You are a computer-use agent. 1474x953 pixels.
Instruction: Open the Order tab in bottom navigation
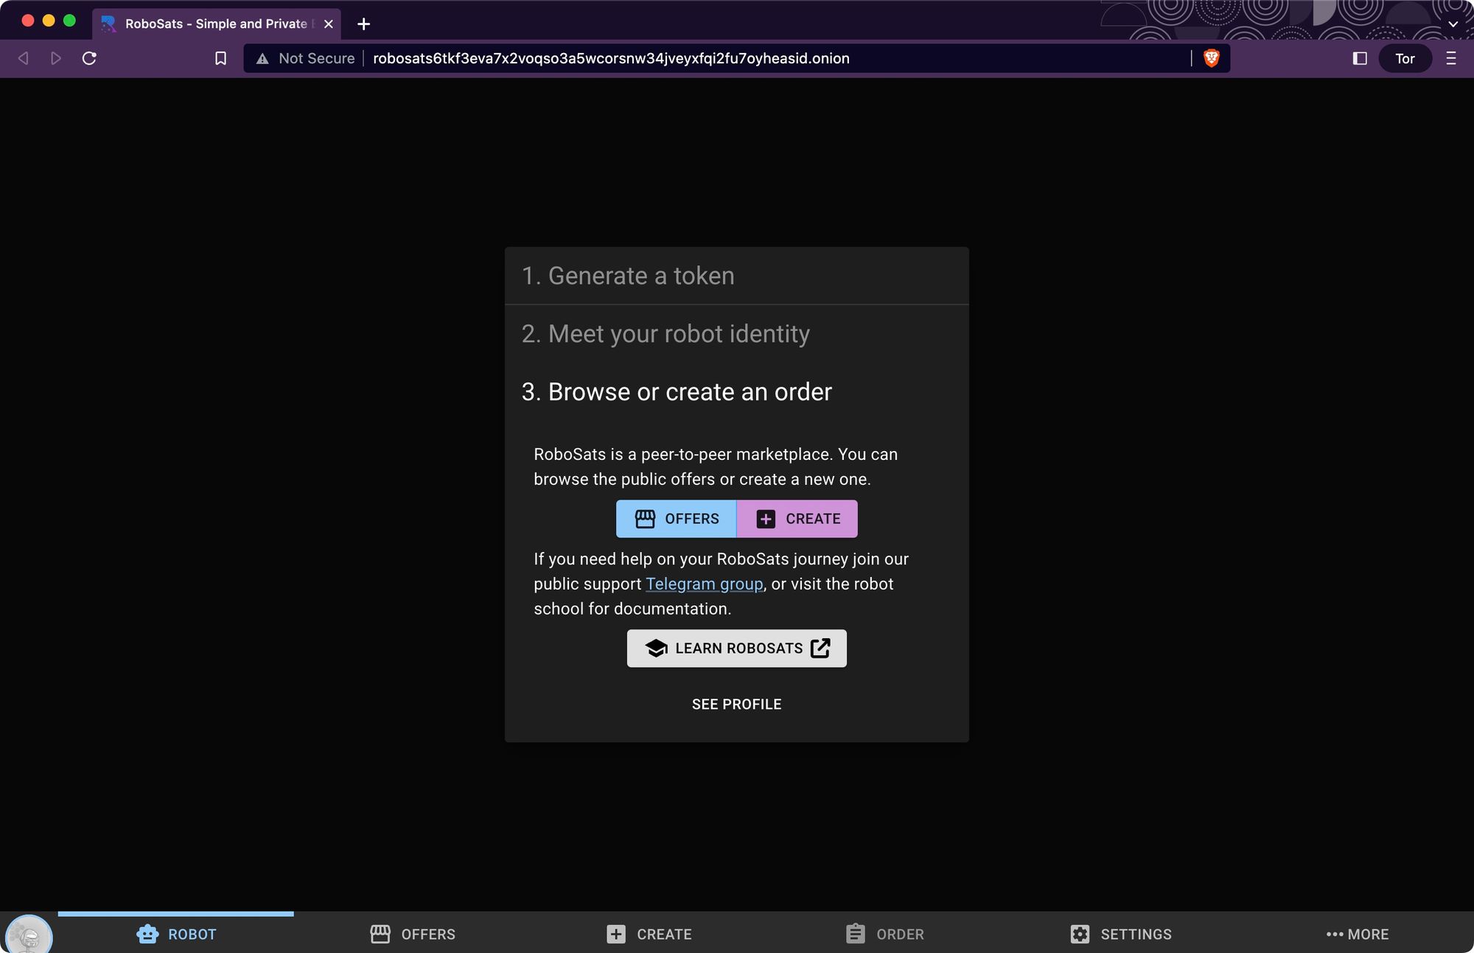click(x=884, y=934)
